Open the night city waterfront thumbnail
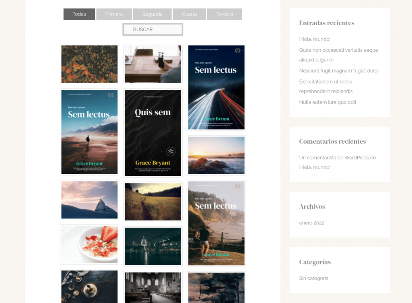412x303 pixels. [x=152, y=246]
